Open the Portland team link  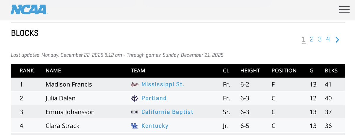point(154,98)
